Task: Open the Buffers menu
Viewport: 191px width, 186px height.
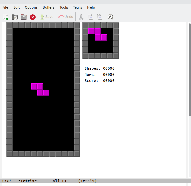Action: [x=49, y=7]
